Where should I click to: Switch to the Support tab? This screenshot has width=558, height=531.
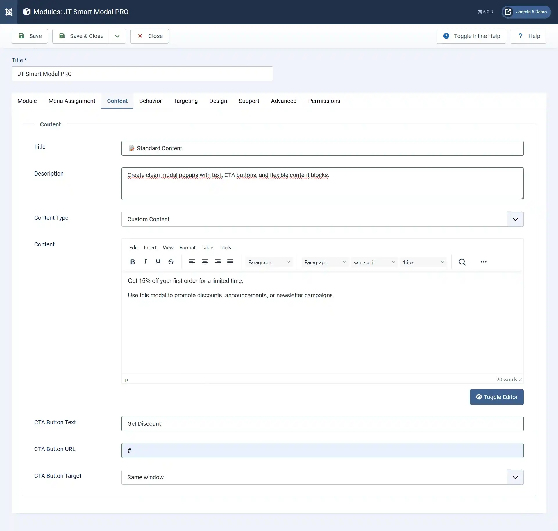point(249,101)
